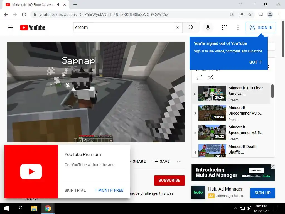This screenshot has width=285, height=214.
Task: Click the red YouTube Premium play logo
Action: point(31,172)
